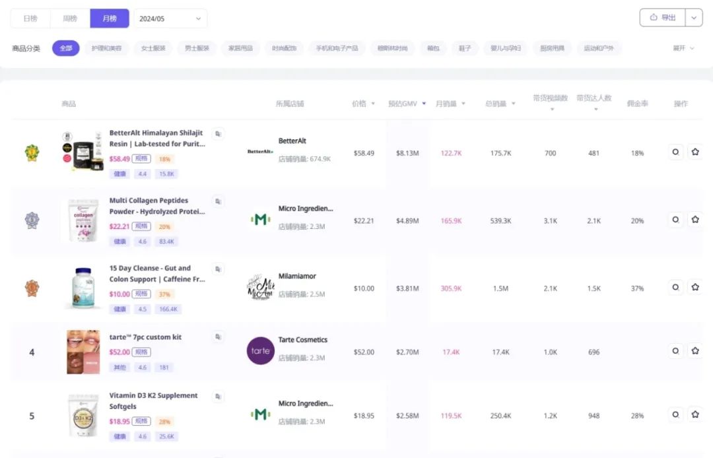
Task: Click 规格 next to the $10.00 price
Action: tap(141, 294)
